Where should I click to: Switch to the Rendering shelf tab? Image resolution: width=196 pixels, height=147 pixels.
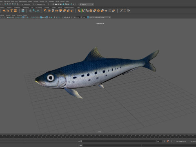pos(26,8)
